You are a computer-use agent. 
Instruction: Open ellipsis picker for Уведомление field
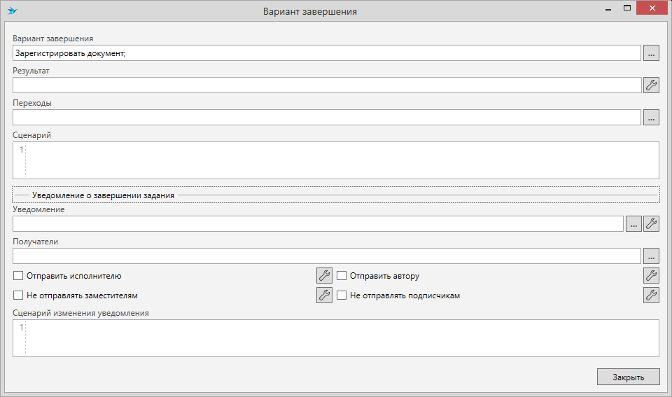[x=633, y=224]
